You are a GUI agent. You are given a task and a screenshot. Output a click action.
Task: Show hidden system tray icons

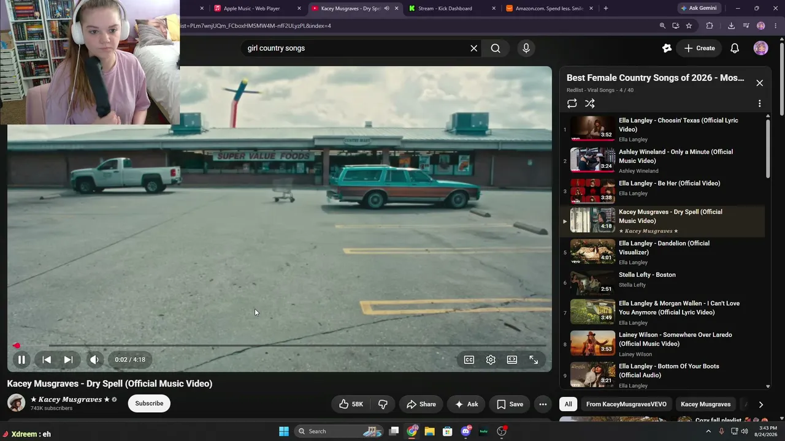pyautogui.click(x=708, y=431)
